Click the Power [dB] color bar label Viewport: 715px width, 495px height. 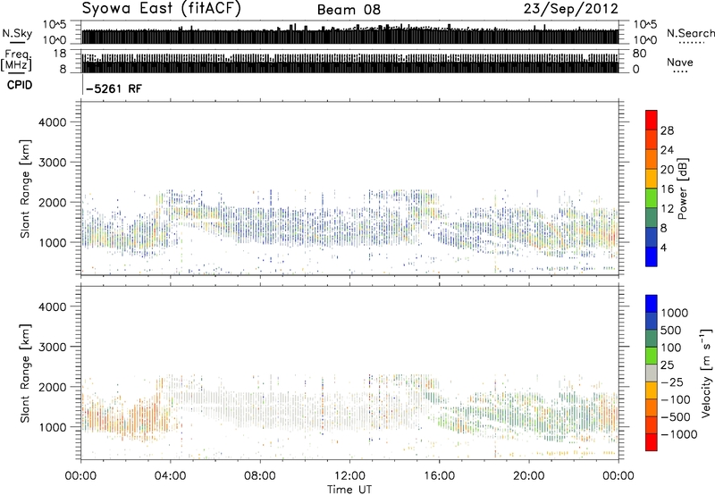(682, 189)
